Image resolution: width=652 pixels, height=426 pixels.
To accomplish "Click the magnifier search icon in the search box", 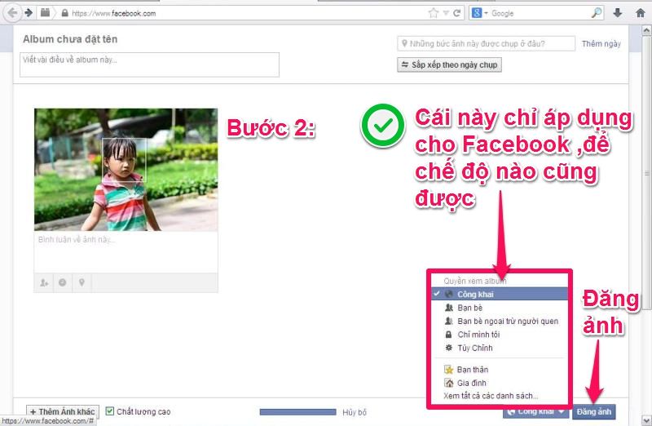I will (x=597, y=13).
